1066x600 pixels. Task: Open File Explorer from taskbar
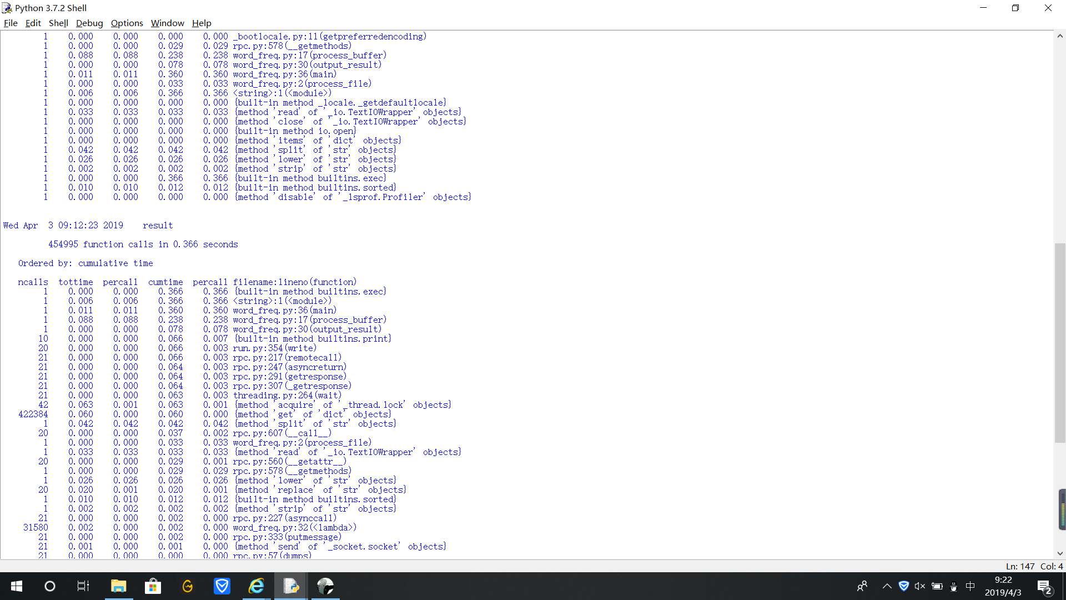coord(118,586)
